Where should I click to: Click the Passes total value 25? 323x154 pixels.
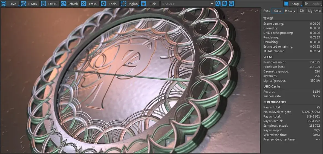click(x=318, y=107)
